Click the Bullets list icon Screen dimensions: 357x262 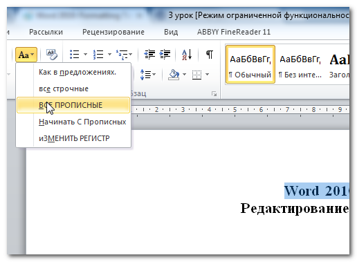tap(75, 55)
